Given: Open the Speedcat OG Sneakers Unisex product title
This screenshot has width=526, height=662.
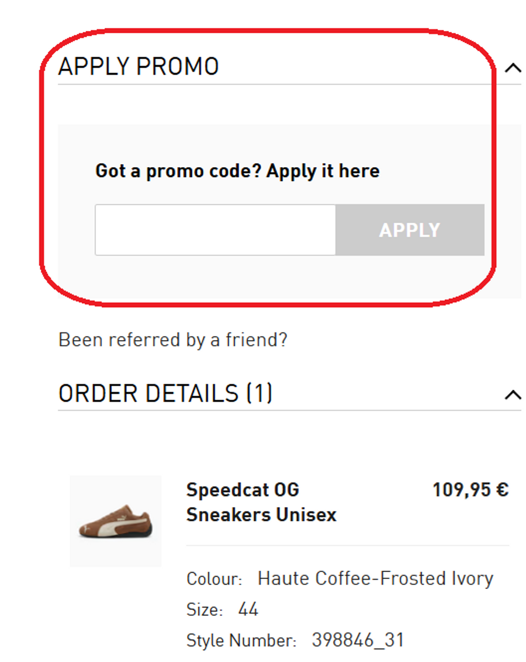Looking at the screenshot, I should click(x=261, y=502).
